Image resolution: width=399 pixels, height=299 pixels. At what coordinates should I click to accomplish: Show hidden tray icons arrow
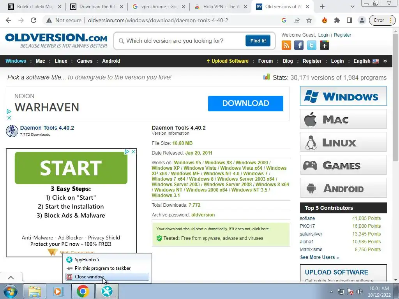click(331, 292)
